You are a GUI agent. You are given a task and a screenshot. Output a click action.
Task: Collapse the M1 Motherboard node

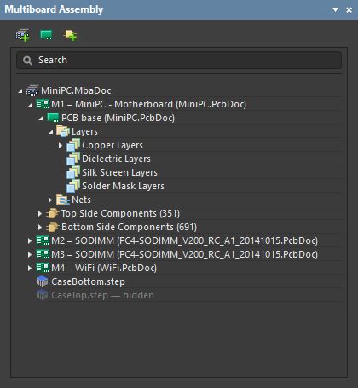coord(31,105)
